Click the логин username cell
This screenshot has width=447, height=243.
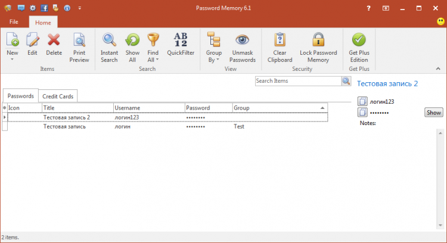[123, 126]
